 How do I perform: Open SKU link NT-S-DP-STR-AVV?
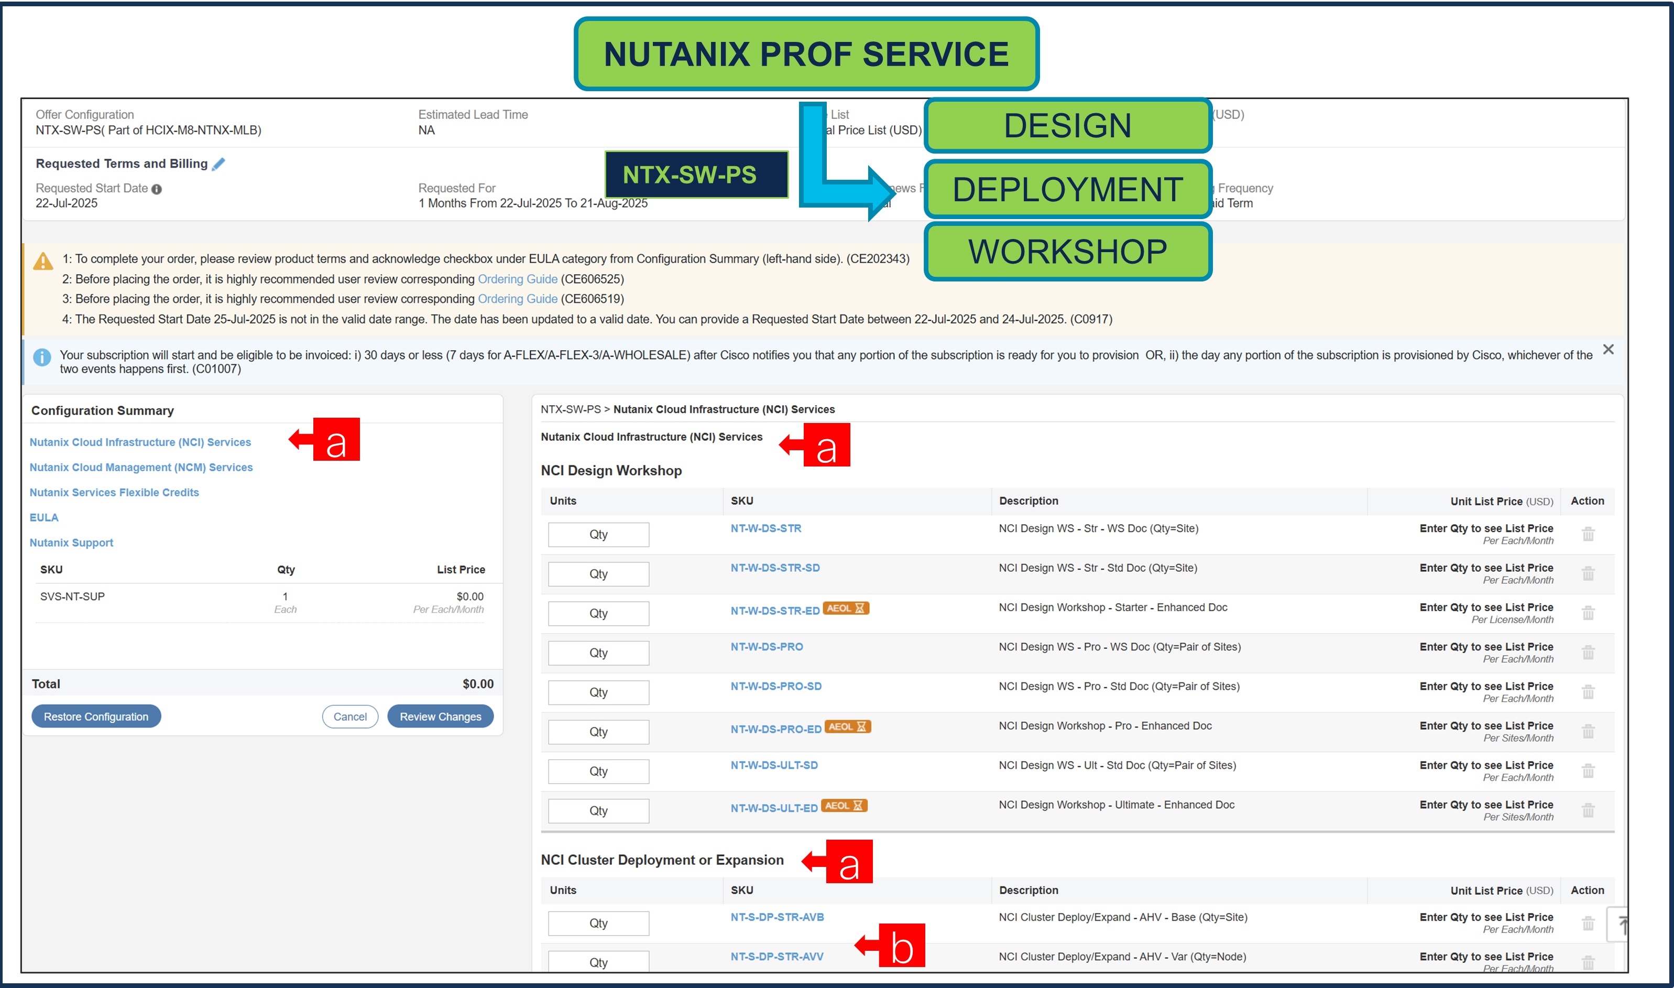(x=777, y=957)
